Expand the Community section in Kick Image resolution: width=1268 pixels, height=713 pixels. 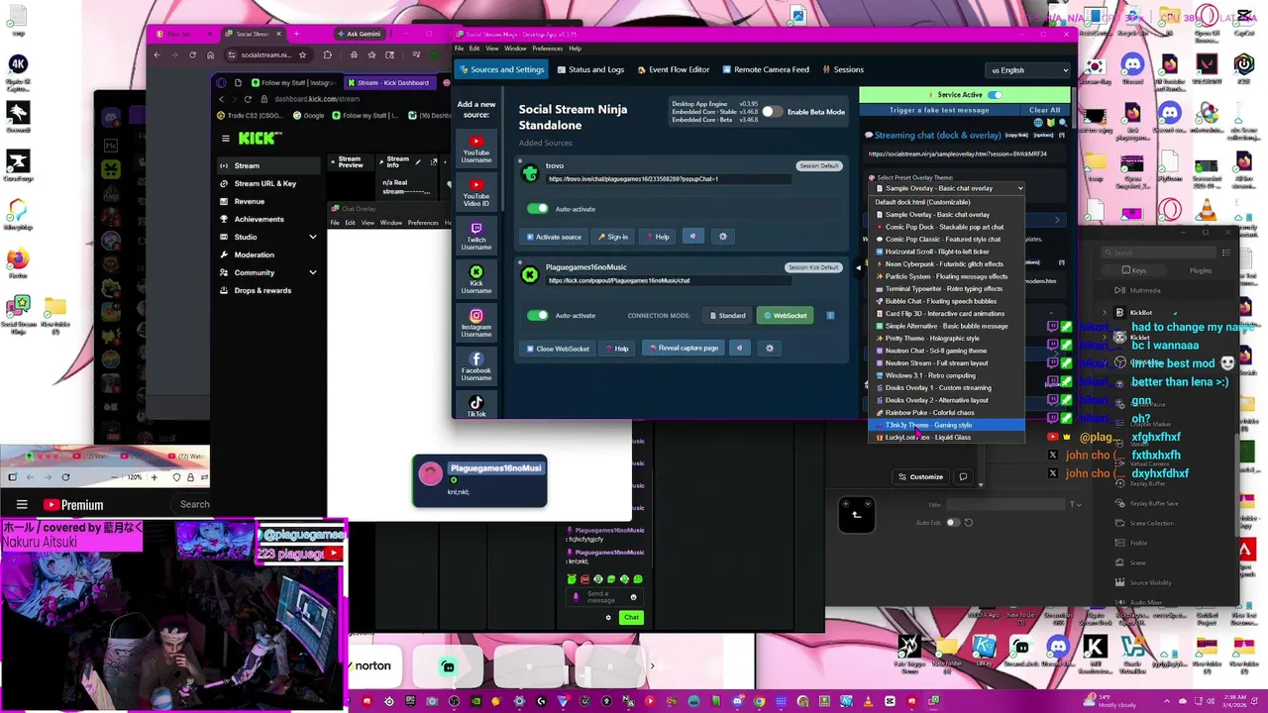click(x=312, y=272)
